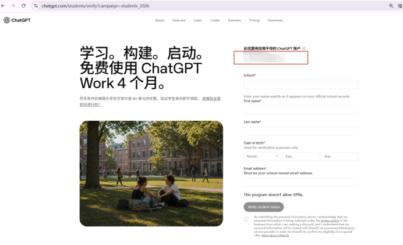Click the Year input field
The height and width of the screenshot is (245, 403).
(340, 156)
